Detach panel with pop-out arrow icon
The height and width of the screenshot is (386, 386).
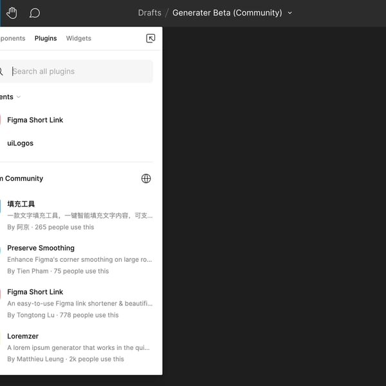(151, 38)
